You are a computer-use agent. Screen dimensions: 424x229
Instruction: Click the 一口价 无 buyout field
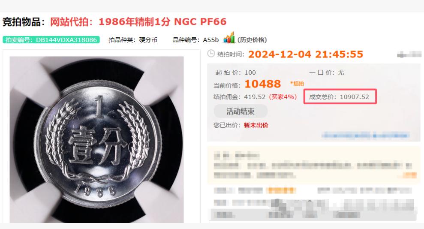point(326,72)
